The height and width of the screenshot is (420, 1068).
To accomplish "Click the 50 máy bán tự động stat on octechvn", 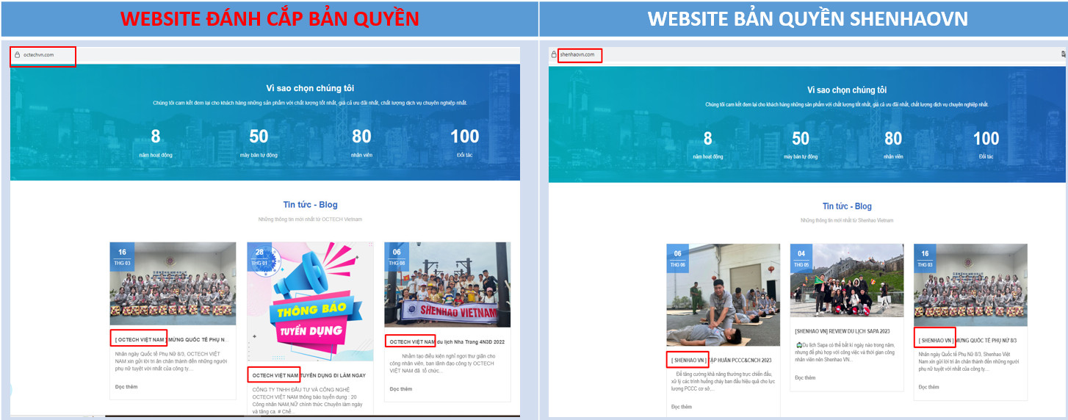I will pos(259,142).
